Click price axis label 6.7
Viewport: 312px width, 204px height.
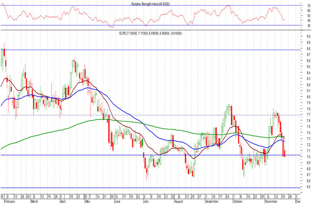pyautogui.click(x=308, y=175)
